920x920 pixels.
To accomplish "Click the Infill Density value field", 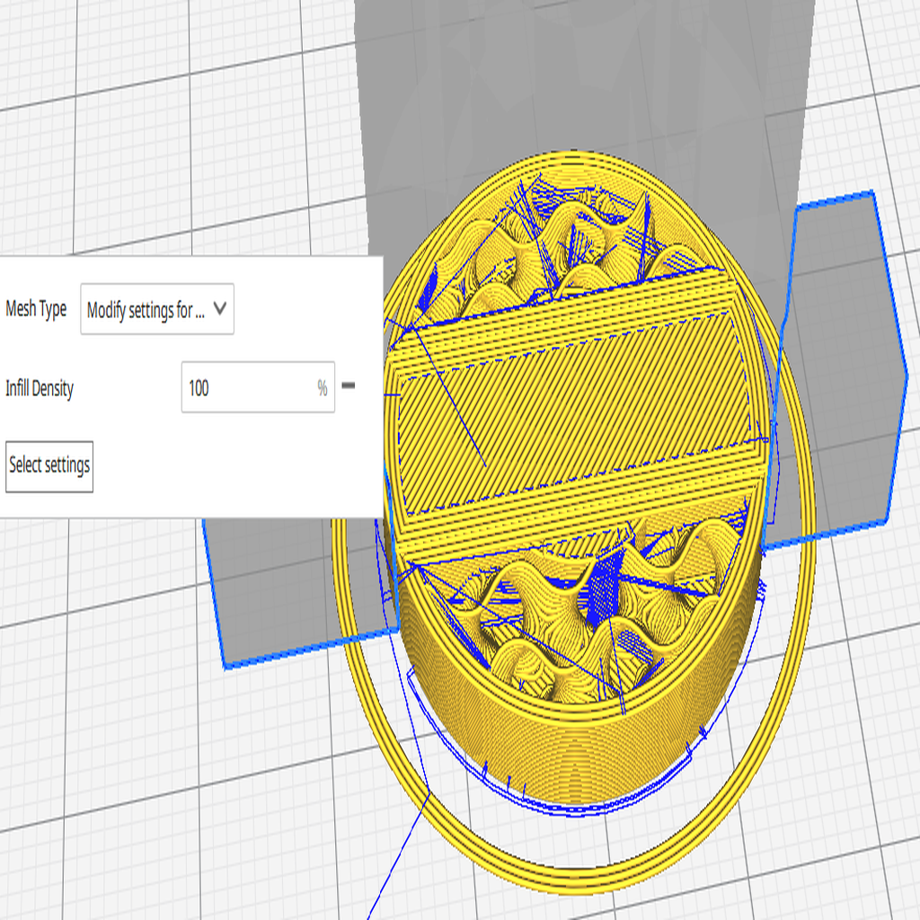I will tap(247, 388).
